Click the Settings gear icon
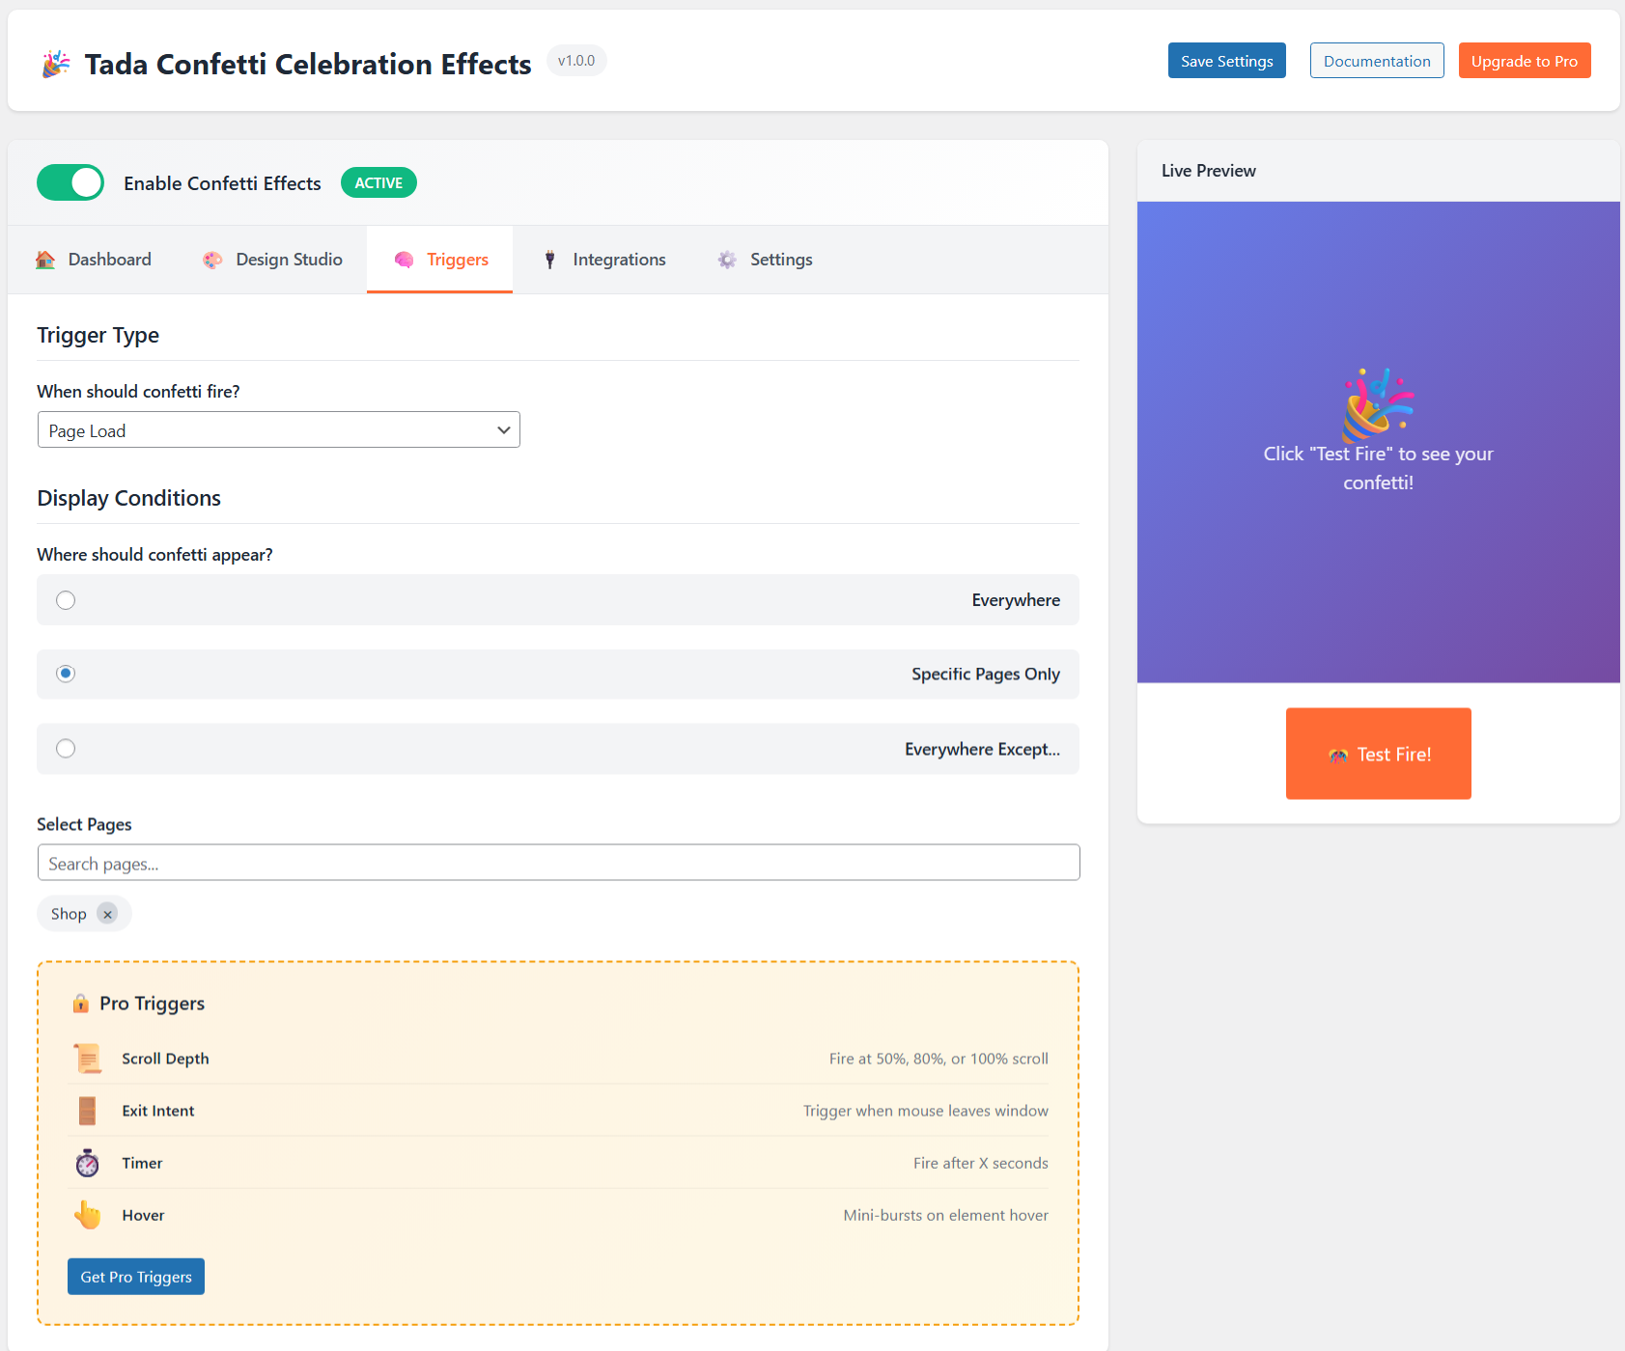 point(727,260)
